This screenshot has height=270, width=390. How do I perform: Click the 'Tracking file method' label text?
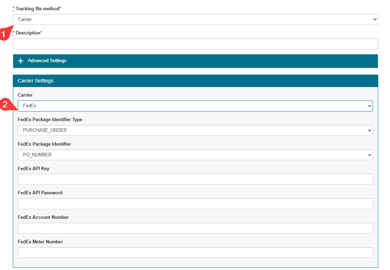38,9
